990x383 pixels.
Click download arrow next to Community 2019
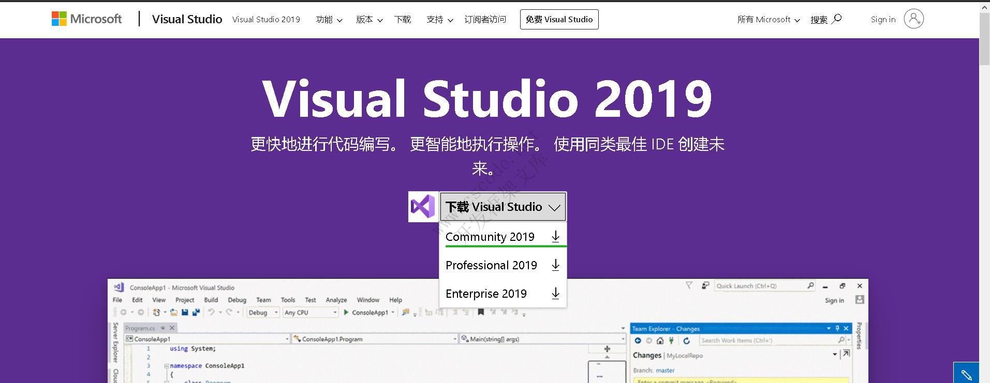[x=555, y=237]
